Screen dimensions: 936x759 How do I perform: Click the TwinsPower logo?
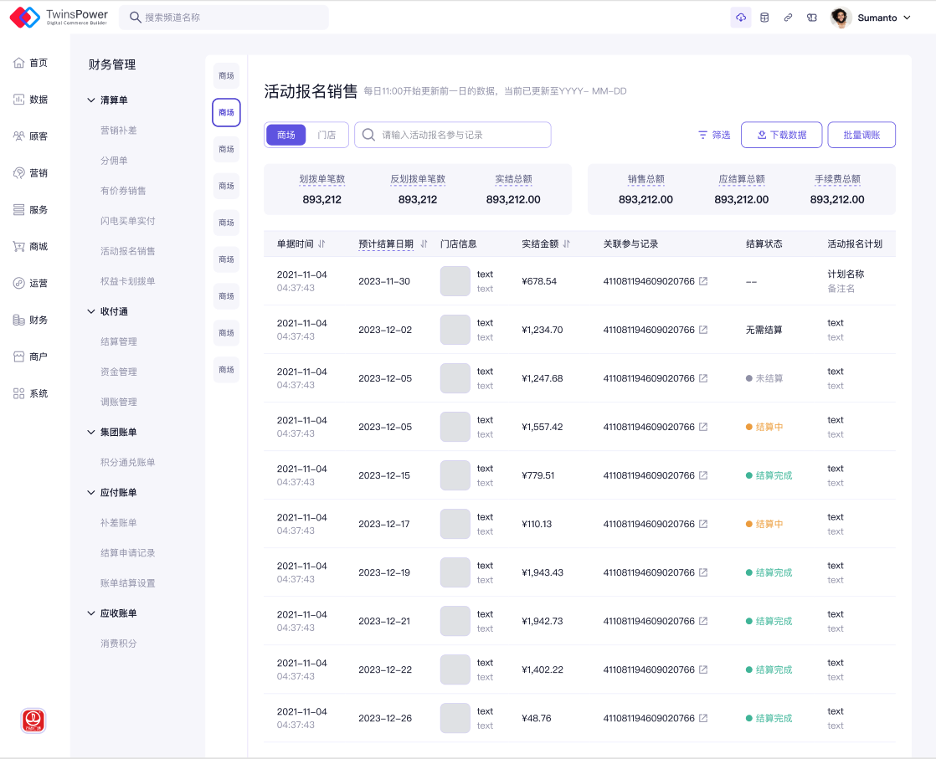(59, 17)
